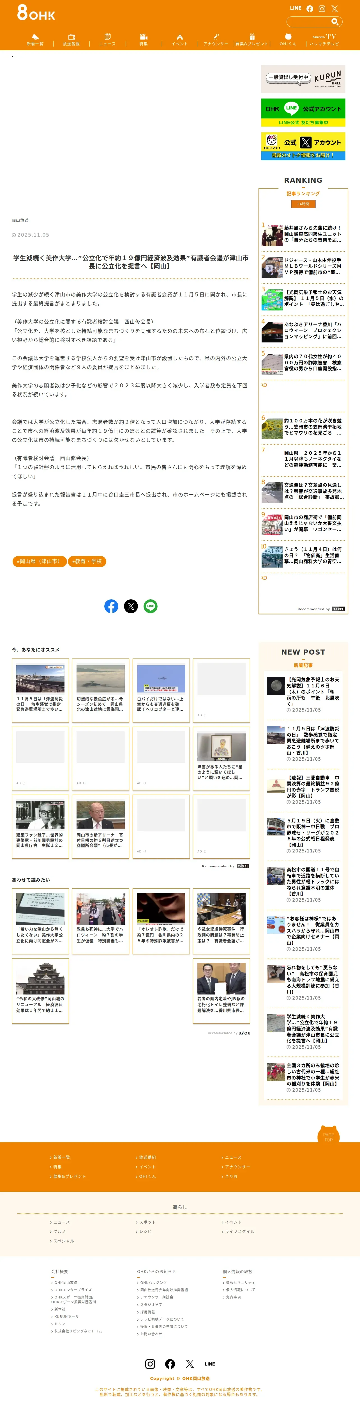The width and height of the screenshot is (360, 1413).
Task: Open footer link OHK岡山放送 under 会社概要
Action: tap(65, 1282)
